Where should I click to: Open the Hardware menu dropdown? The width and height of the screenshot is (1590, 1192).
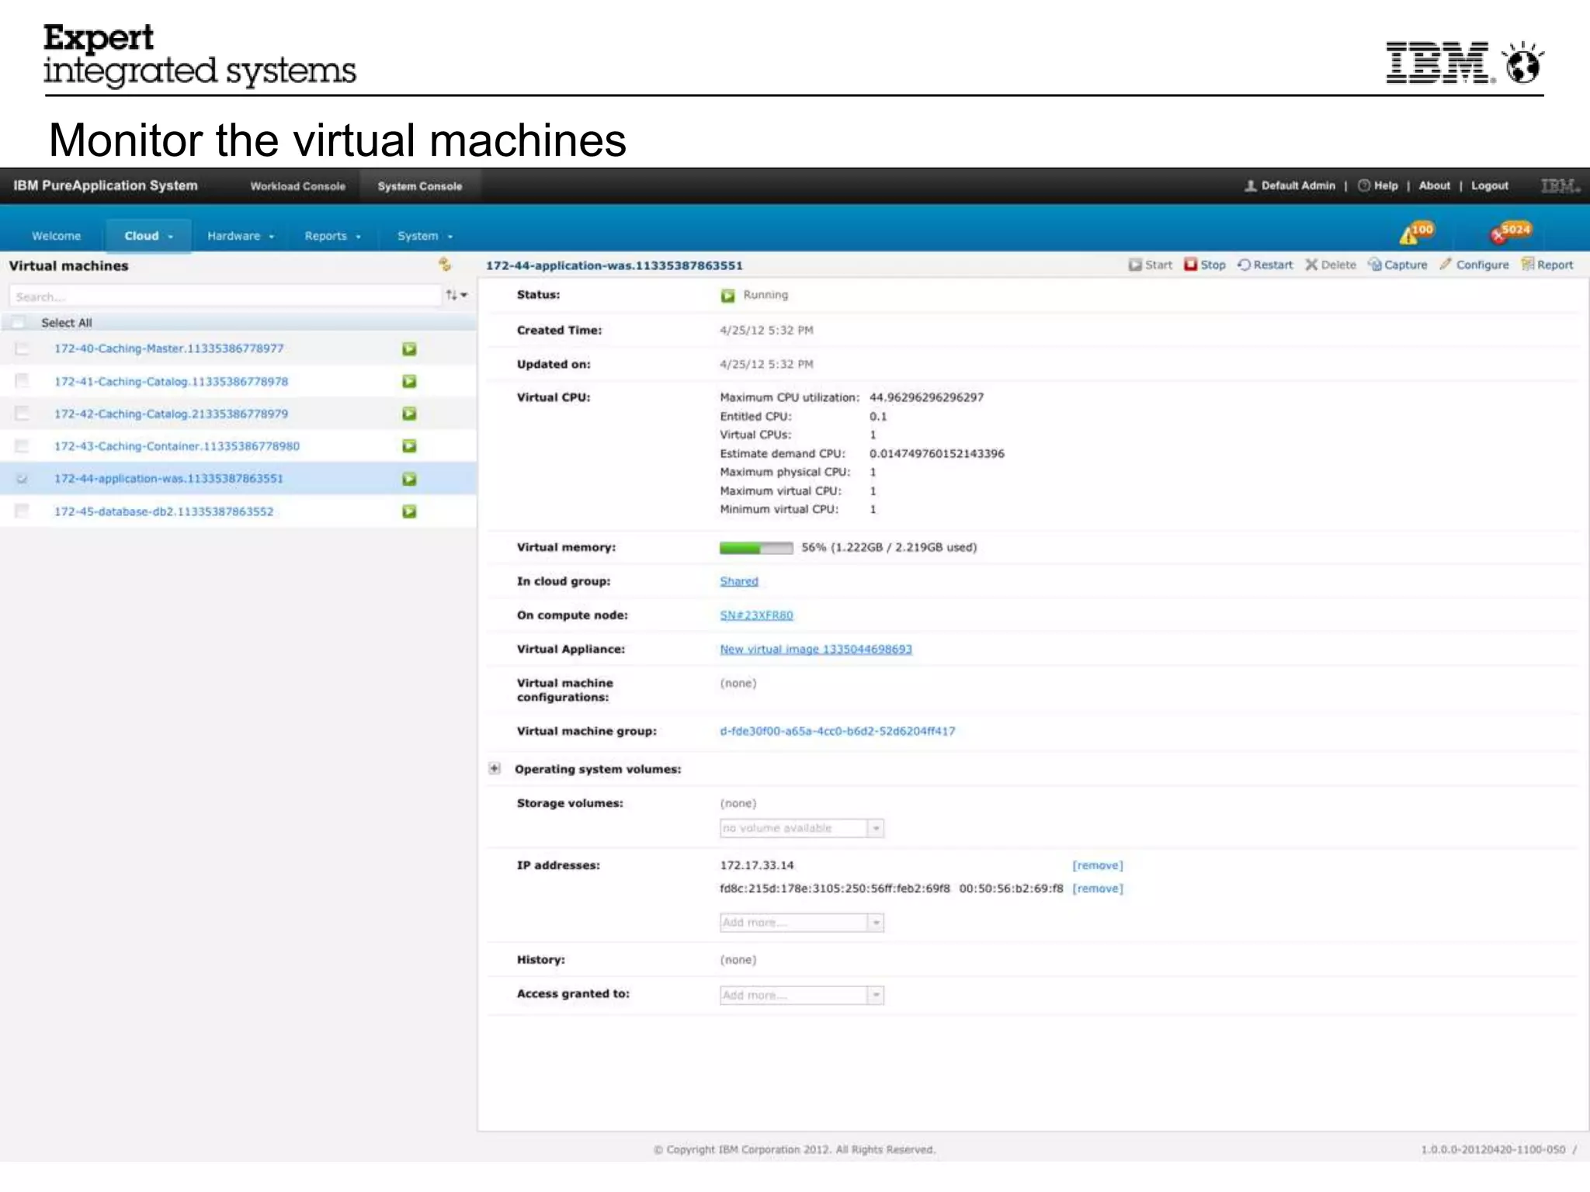click(241, 236)
